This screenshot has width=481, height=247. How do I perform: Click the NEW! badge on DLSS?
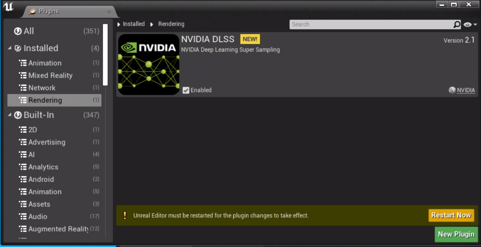click(250, 39)
